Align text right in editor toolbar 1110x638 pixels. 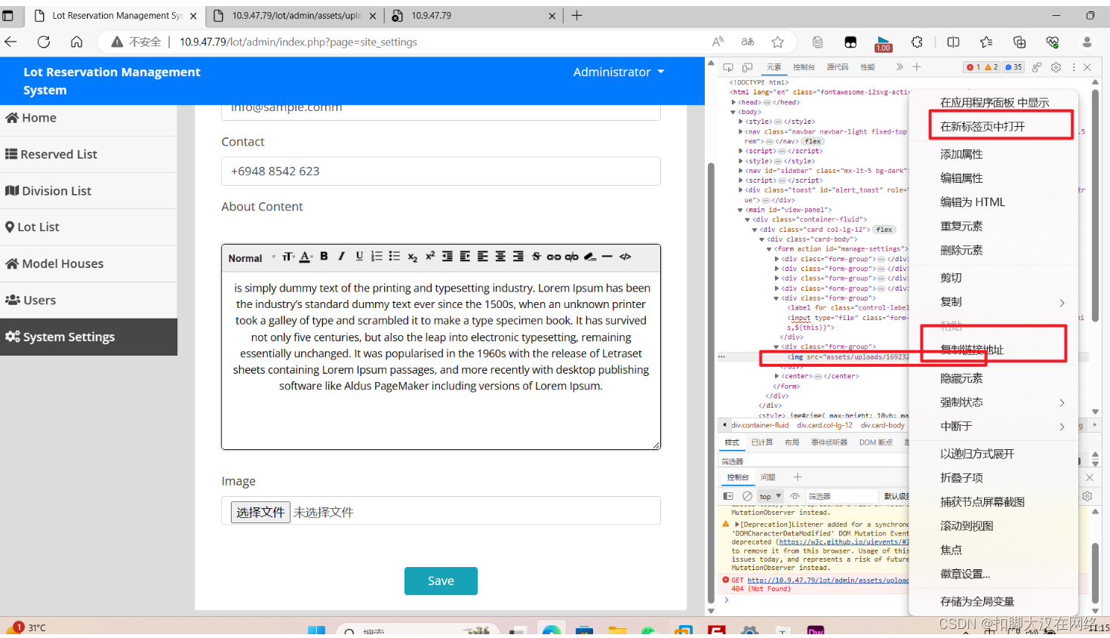(518, 257)
